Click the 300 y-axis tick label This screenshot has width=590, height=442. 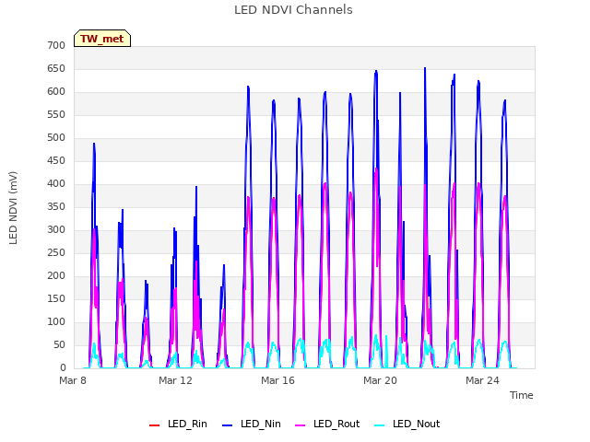point(56,230)
